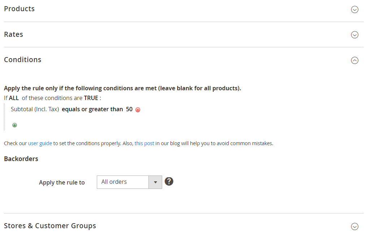The width and height of the screenshot is (367, 234).
Task: Expand Stores & Customer Groups chevron
Action: [355, 226]
